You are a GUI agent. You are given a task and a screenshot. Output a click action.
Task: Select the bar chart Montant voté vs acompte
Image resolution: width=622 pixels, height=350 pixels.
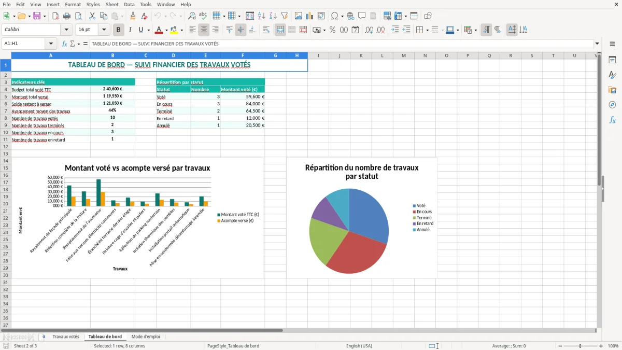pyautogui.click(x=137, y=218)
